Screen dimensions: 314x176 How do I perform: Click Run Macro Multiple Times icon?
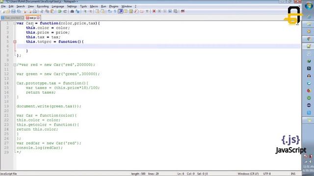tap(170, 11)
